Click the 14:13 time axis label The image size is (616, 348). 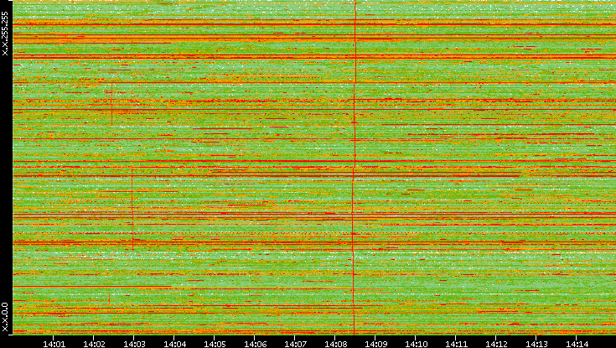537,343
